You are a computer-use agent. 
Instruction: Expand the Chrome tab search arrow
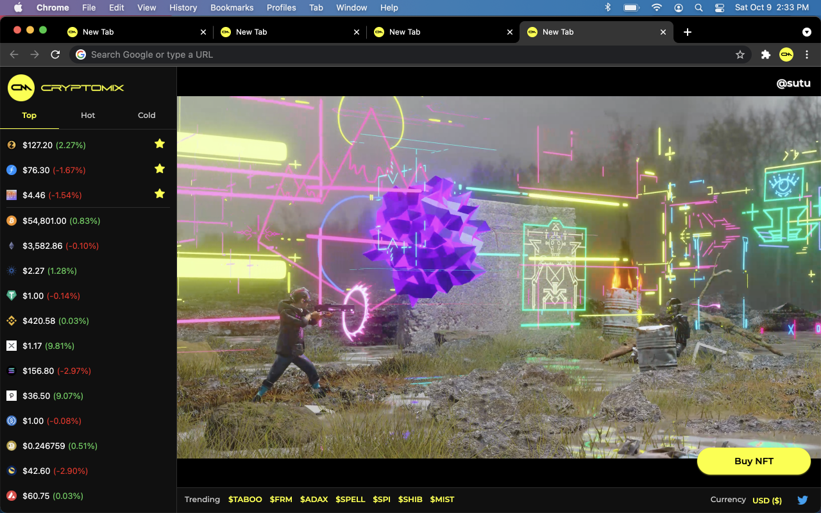pos(806,32)
